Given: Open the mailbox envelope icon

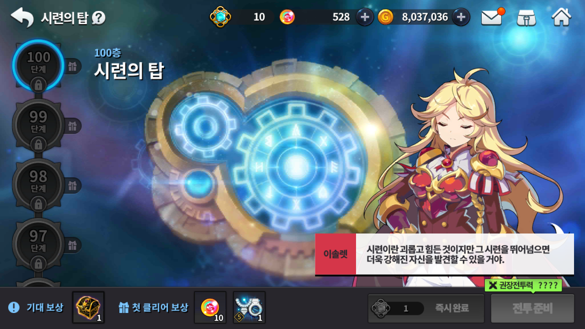Looking at the screenshot, I should 492,17.
